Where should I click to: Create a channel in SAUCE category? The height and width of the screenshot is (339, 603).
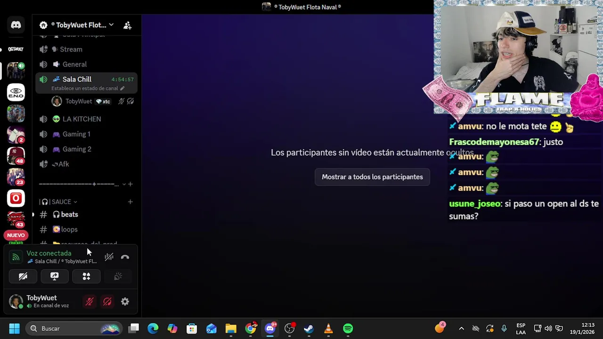click(x=130, y=202)
